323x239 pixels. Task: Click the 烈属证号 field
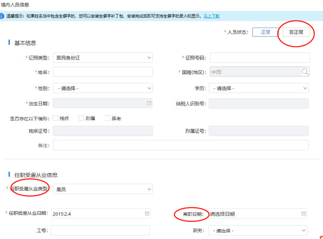(259, 131)
